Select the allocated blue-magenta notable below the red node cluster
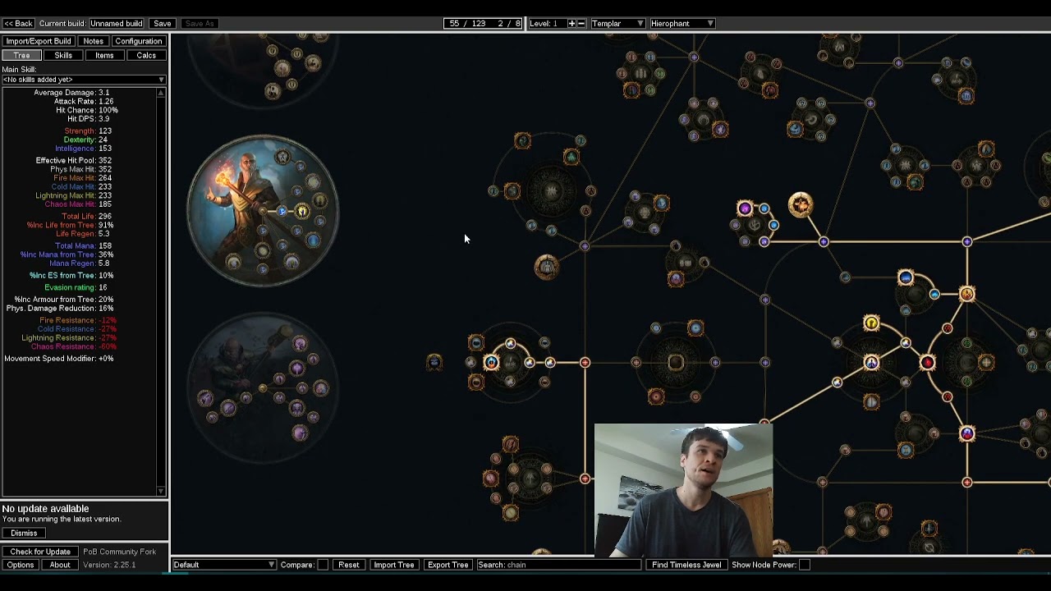The image size is (1051, 591). [966, 433]
